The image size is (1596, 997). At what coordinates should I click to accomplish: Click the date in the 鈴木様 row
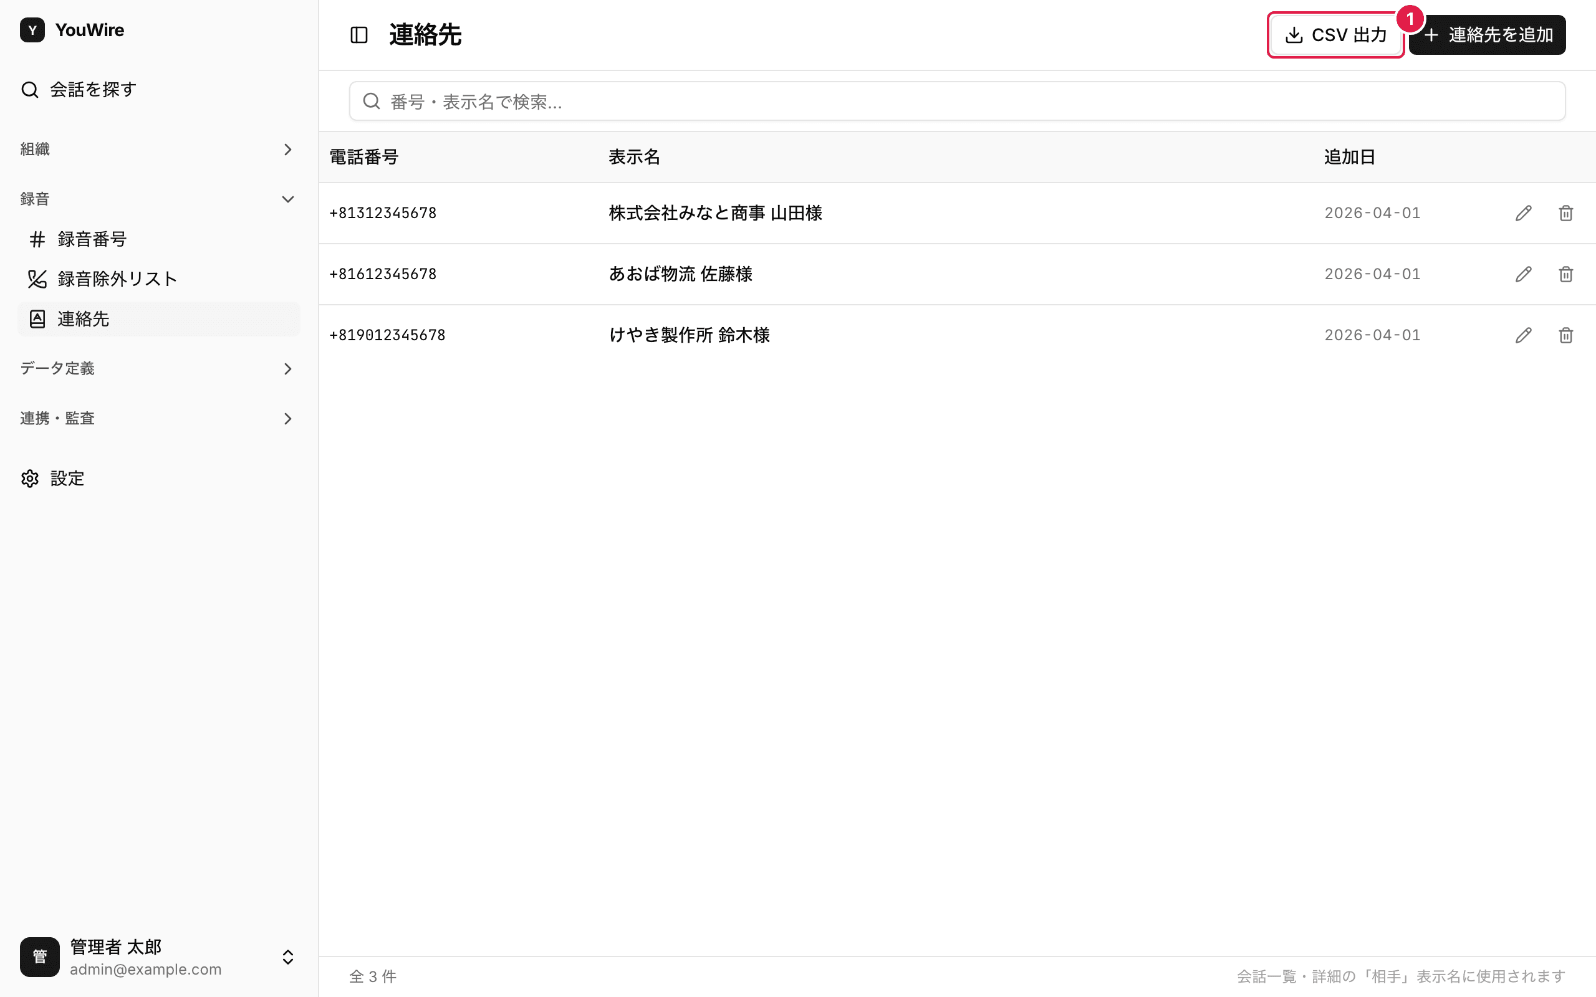pos(1372,335)
